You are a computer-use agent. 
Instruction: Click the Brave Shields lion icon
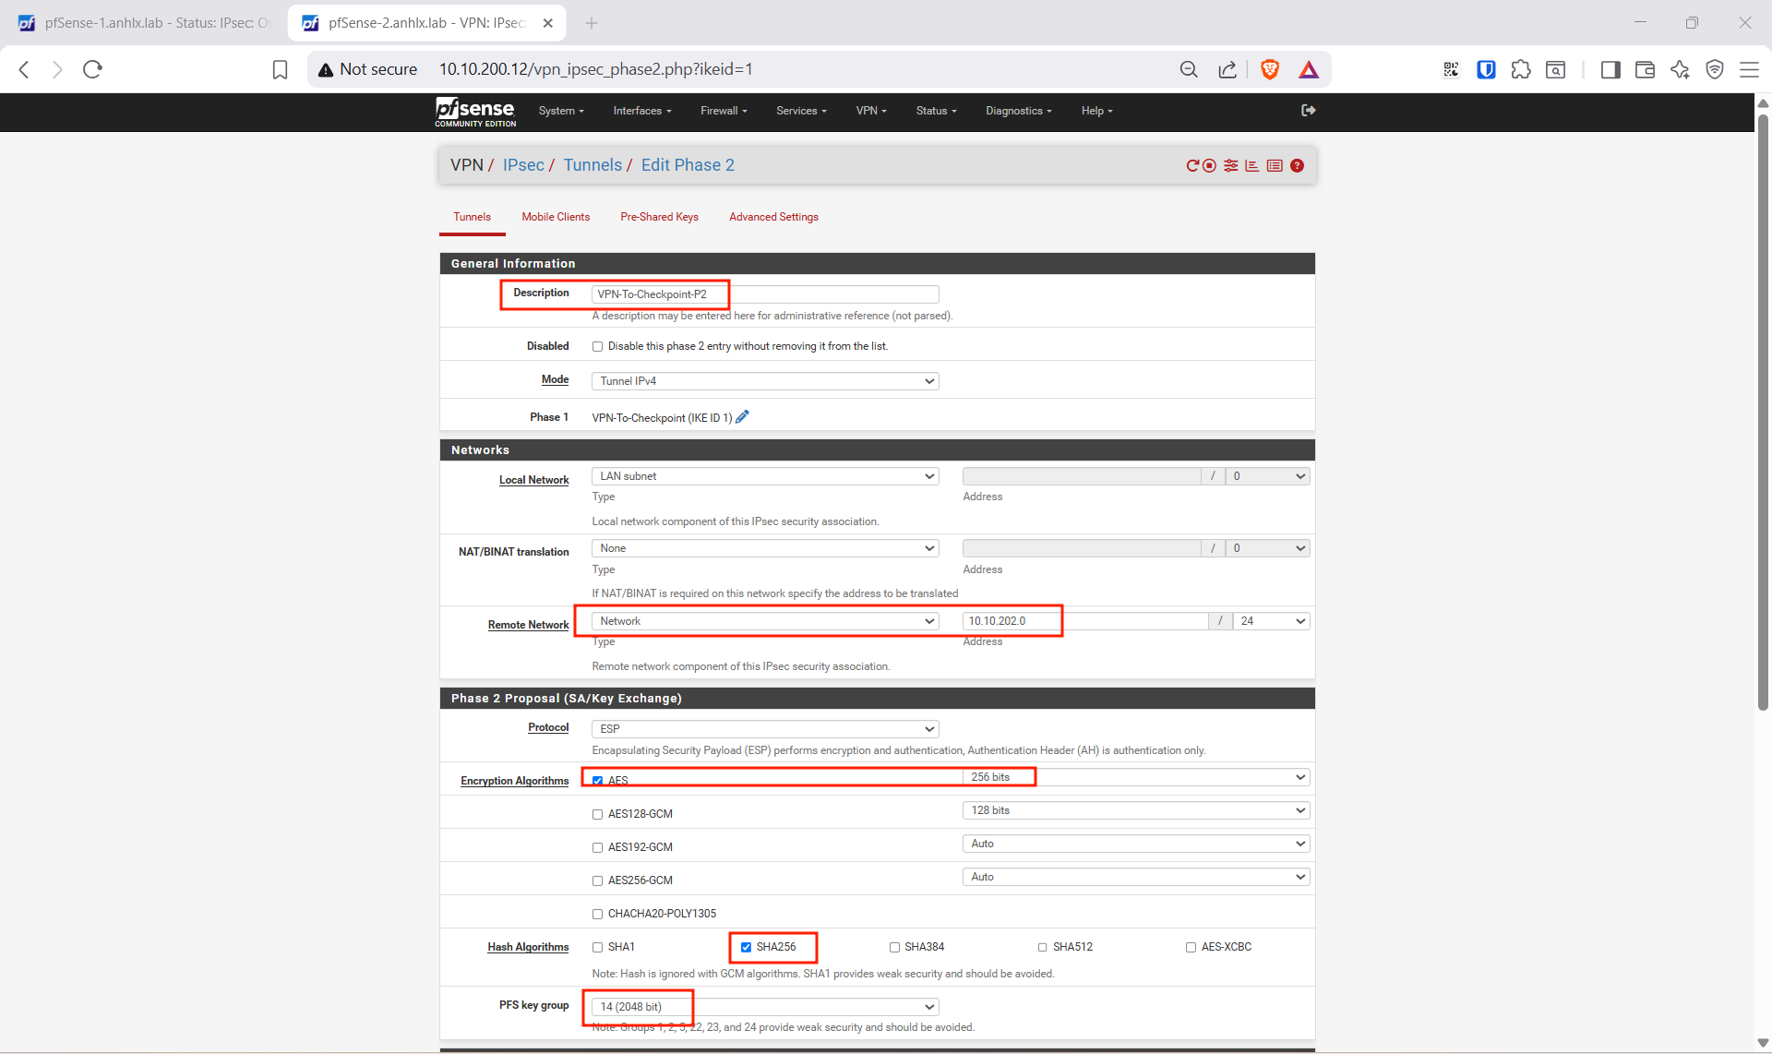(x=1270, y=69)
